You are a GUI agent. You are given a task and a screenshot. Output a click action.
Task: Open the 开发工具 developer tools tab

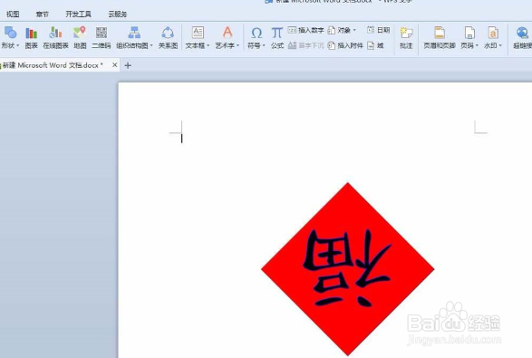[78, 15]
